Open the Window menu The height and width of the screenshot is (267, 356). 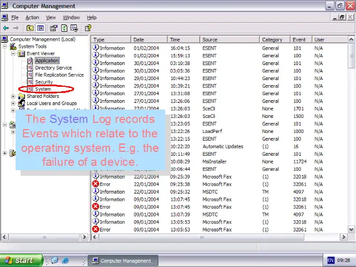(x=71, y=17)
